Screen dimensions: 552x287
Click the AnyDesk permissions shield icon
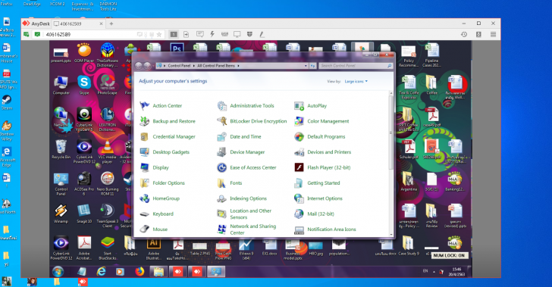click(249, 34)
